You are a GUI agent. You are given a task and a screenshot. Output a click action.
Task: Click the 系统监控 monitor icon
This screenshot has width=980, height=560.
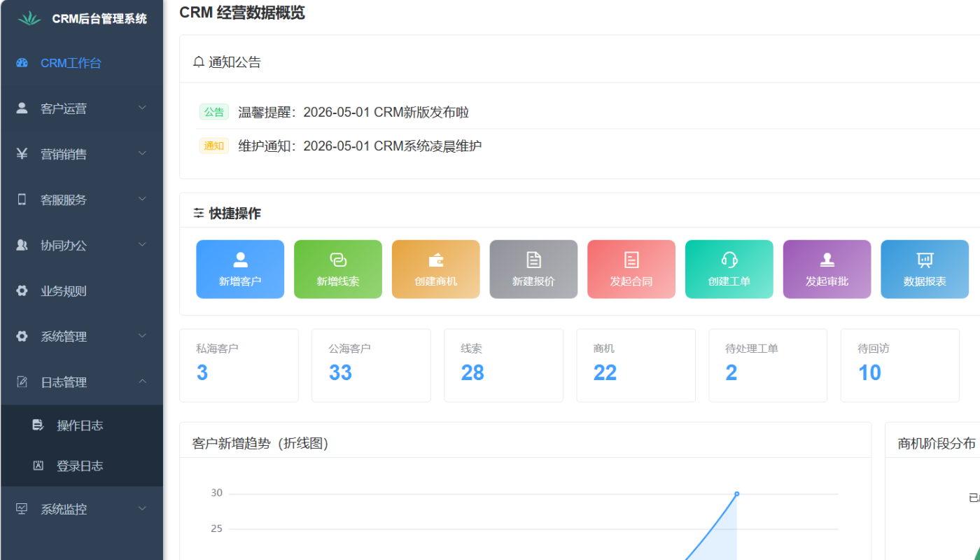pos(22,509)
